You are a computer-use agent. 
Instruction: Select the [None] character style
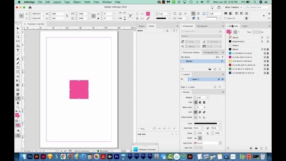202,61
